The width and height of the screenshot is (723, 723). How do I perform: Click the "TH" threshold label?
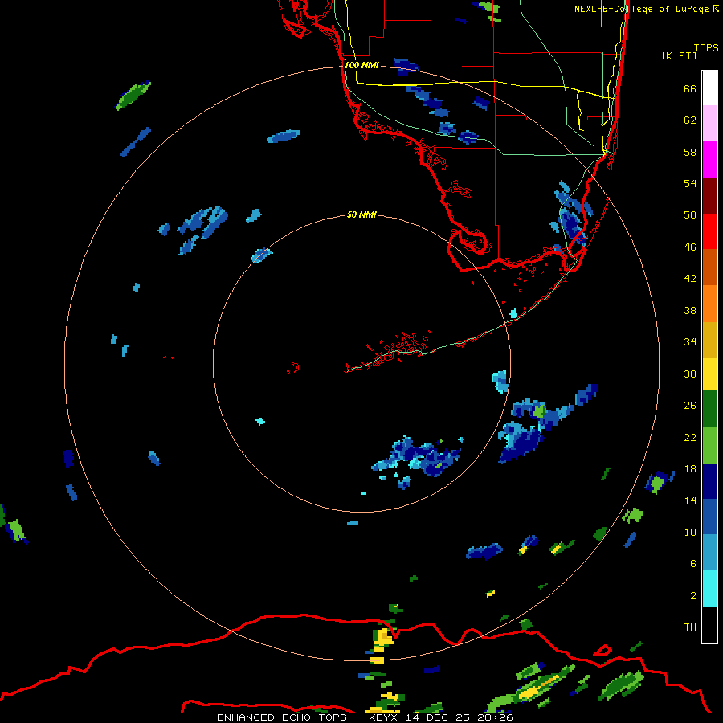pyautogui.click(x=690, y=627)
